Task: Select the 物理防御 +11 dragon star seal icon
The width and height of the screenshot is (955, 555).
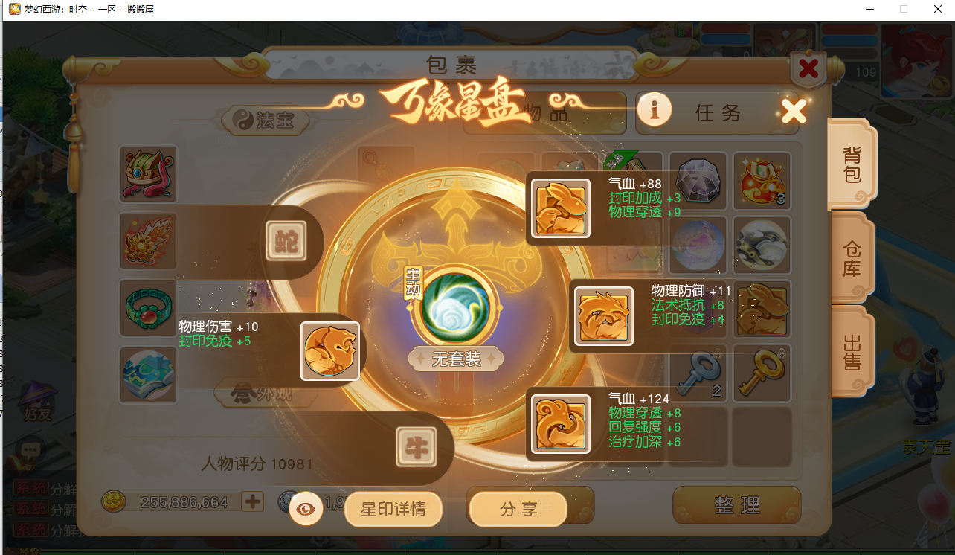Action: [605, 316]
